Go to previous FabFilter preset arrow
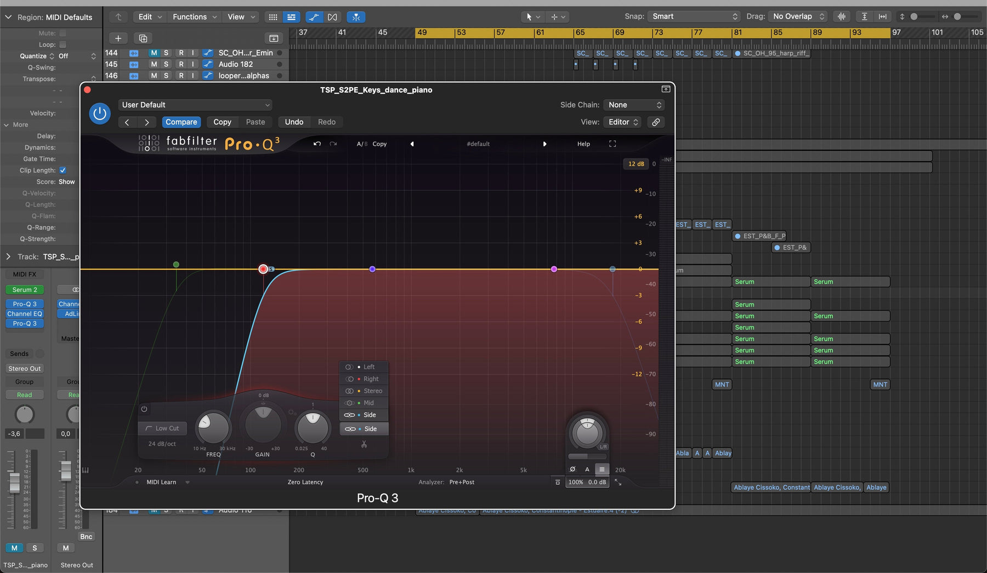 pos(412,144)
